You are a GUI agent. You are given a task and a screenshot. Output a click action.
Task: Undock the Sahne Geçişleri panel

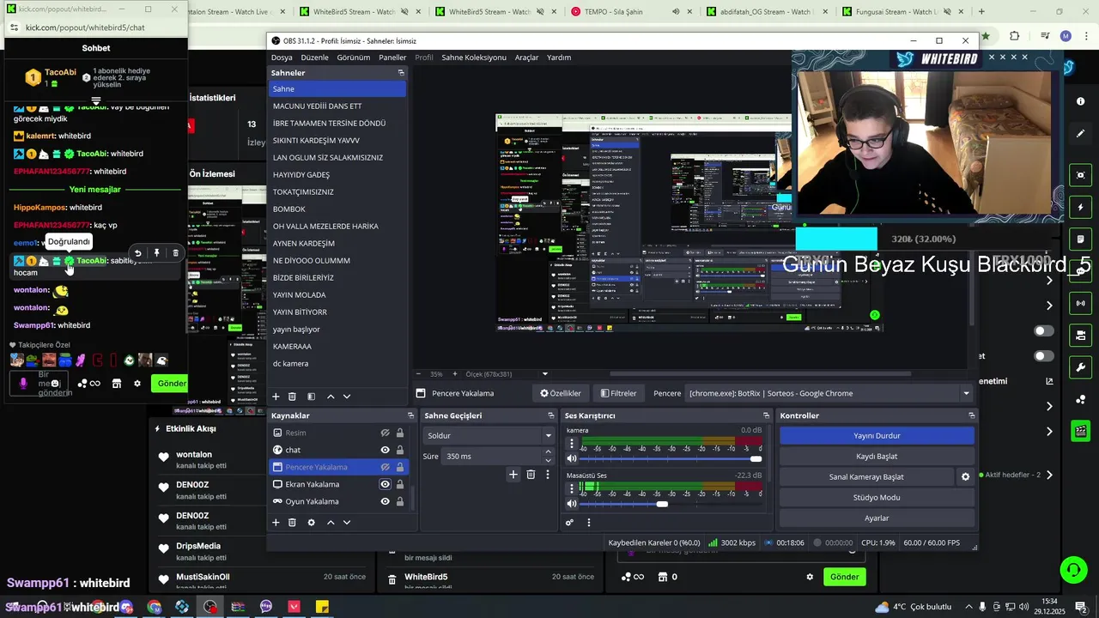coord(550,415)
